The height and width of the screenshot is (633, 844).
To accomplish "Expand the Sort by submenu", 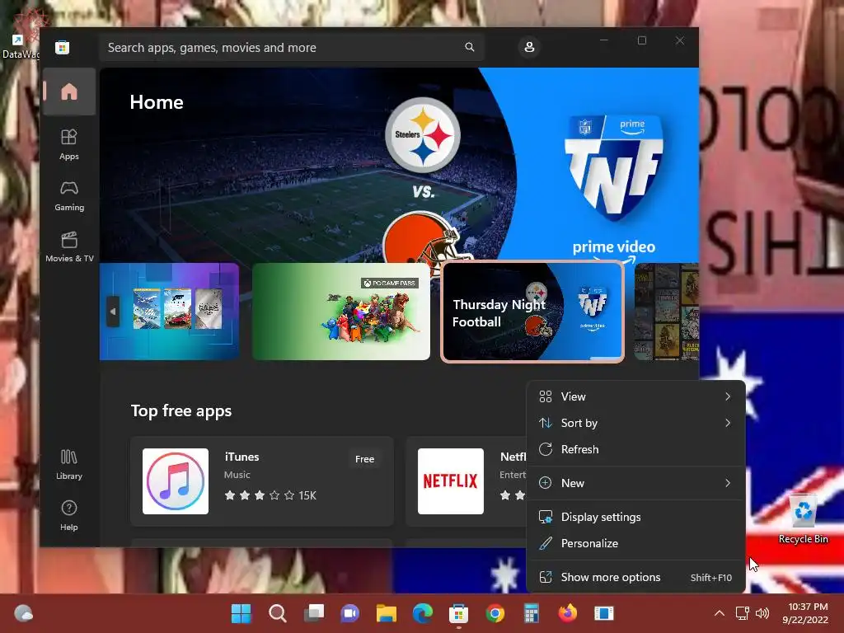I will point(635,423).
